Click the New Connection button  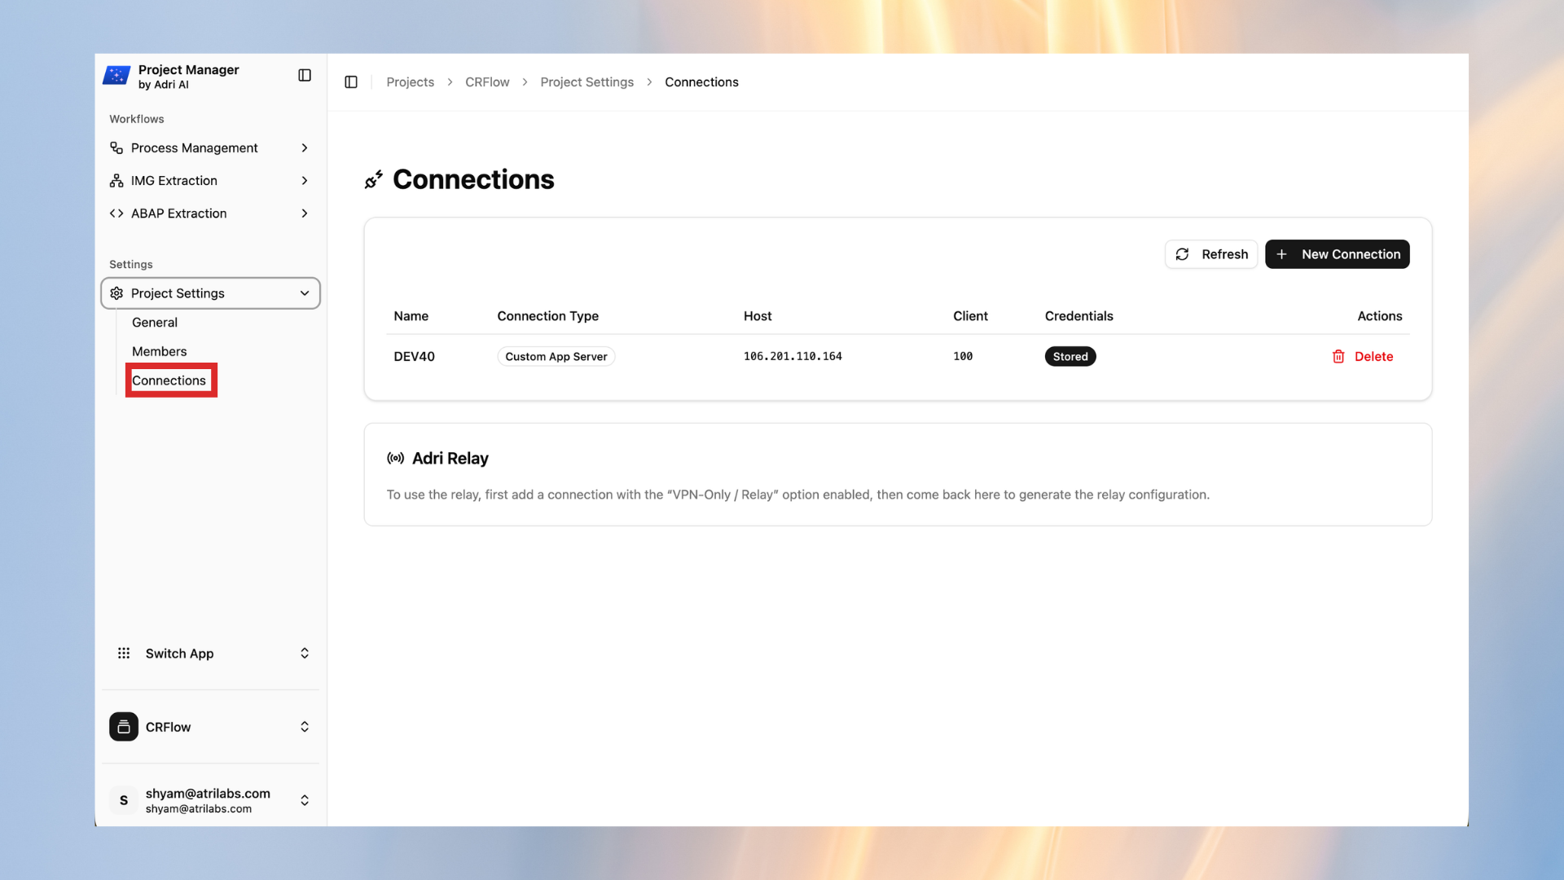coord(1337,254)
